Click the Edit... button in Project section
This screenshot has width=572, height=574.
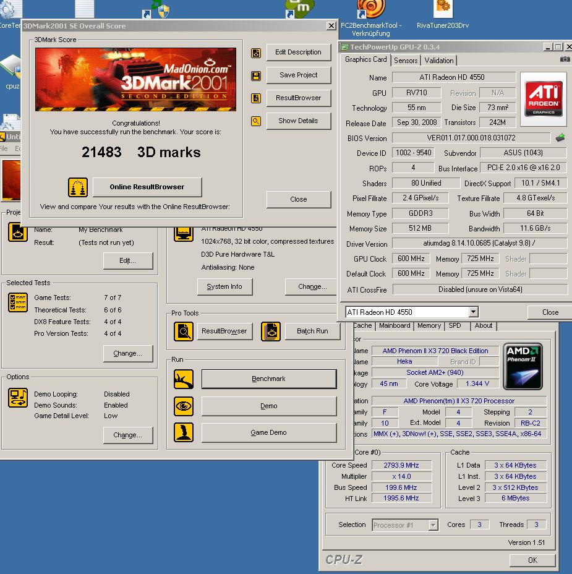pyautogui.click(x=128, y=260)
